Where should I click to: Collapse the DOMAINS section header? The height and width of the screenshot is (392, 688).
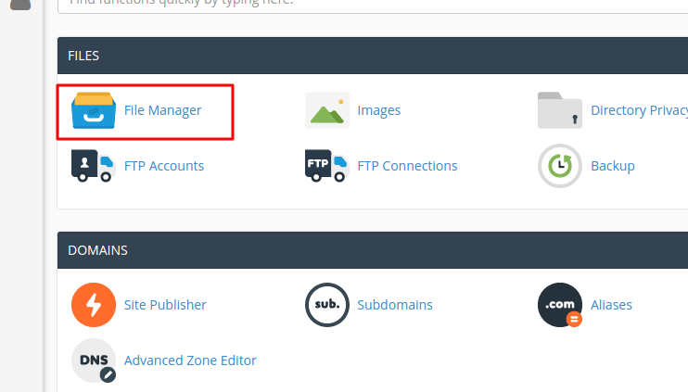point(373,250)
